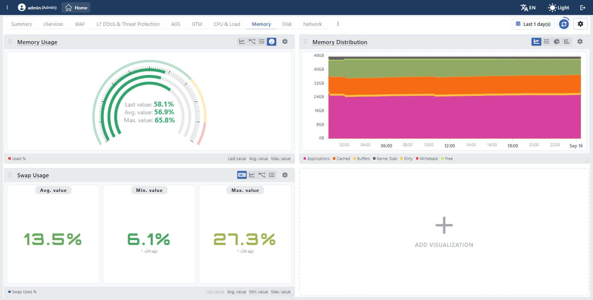Screen dimensions: 593x300
Task: Switch Memory Distribution to horizontal bar chart
Action: (567, 42)
